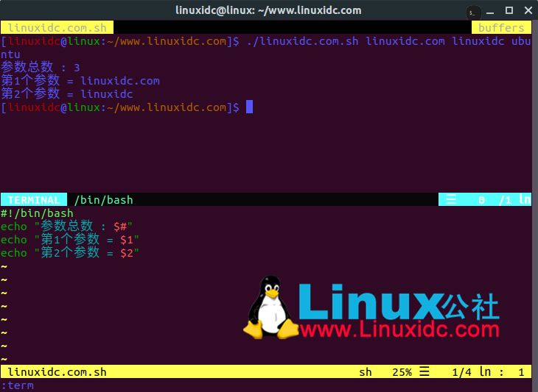Image resolution: width=538 pixels, height=392 pixels.
Task: Click the echo line containing $1
Action: pyautogui.click(x=70, y=240)
